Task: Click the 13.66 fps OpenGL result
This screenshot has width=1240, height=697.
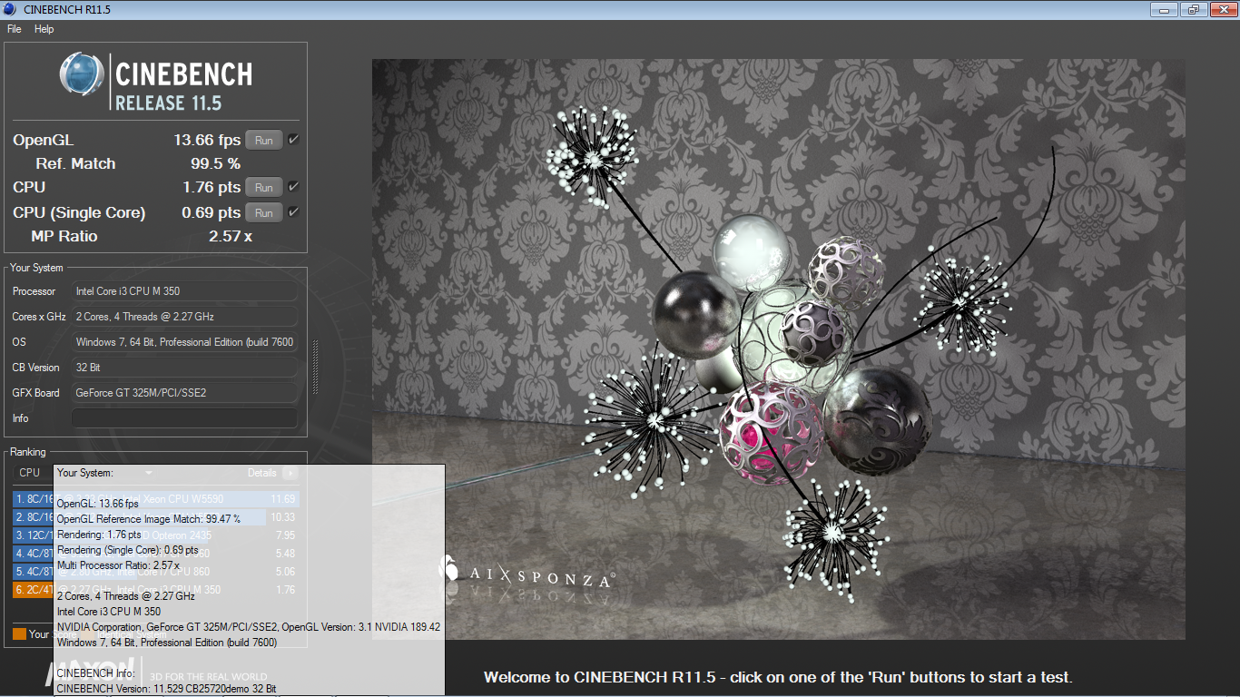Action: [207, 140]
